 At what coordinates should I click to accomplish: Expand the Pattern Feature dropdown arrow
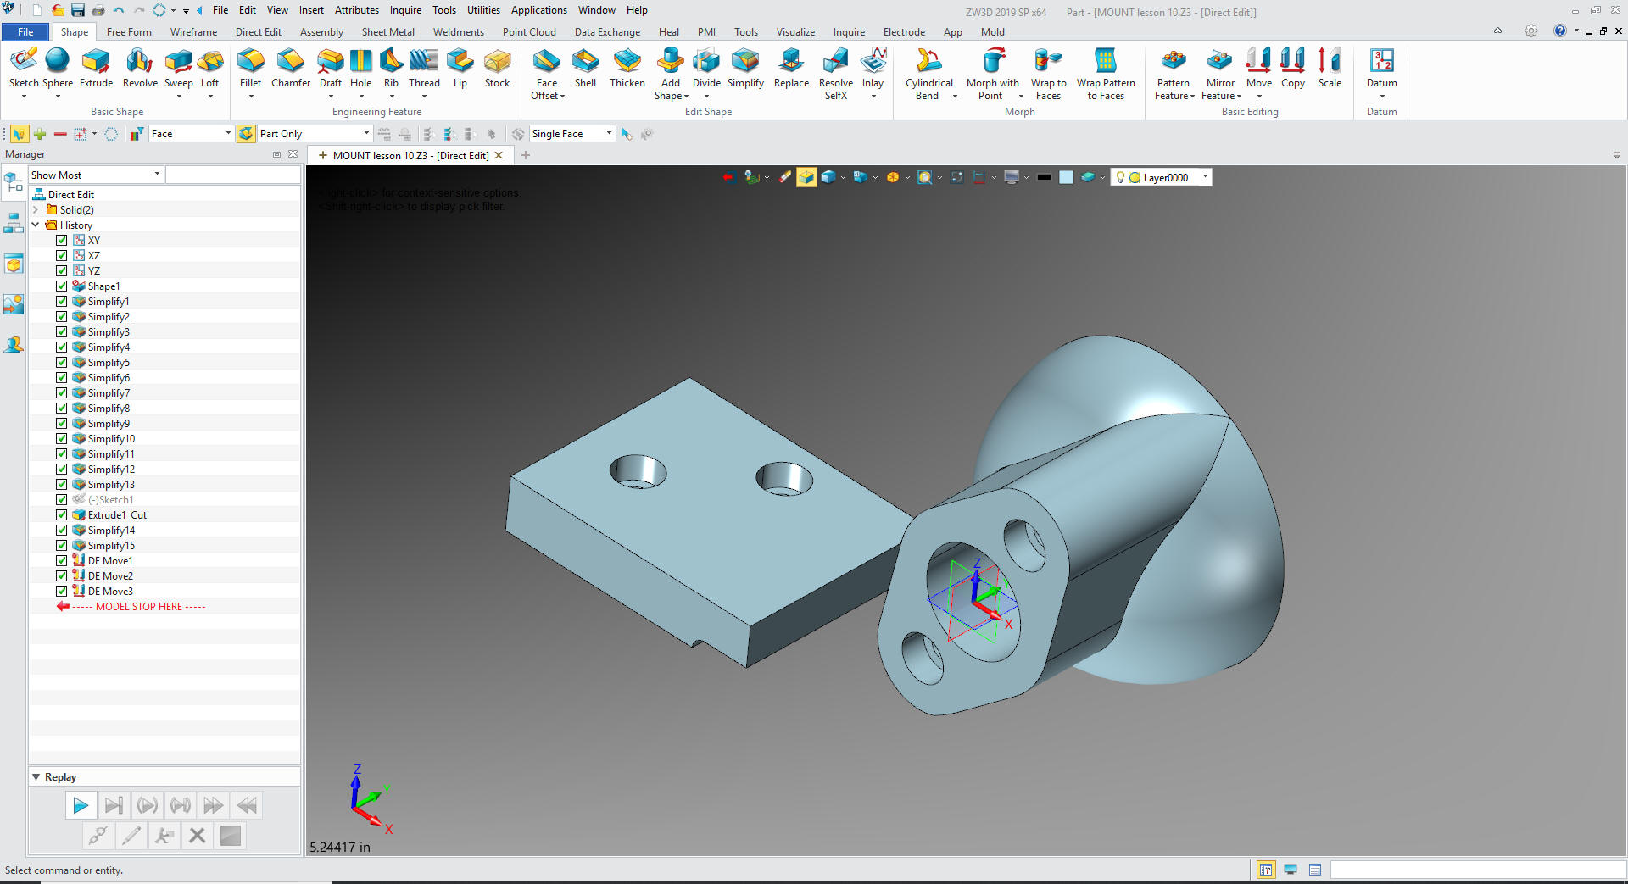pos(1192,97)
